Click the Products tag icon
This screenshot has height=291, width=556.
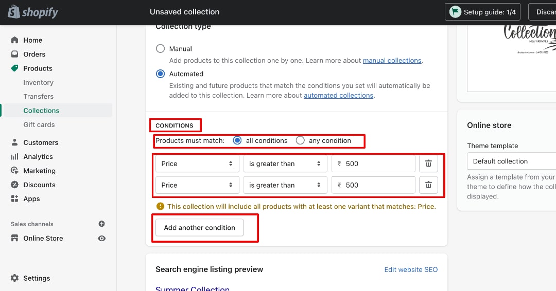point(14,68)
